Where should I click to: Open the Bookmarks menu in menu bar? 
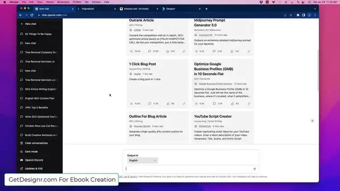click(63, 2)
